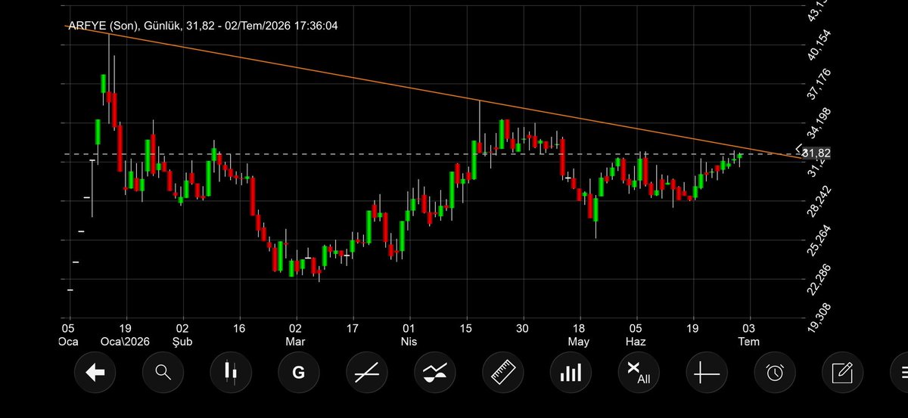Open the partially visible menu icon
The image size is (908, 418).
click(900, 372)
